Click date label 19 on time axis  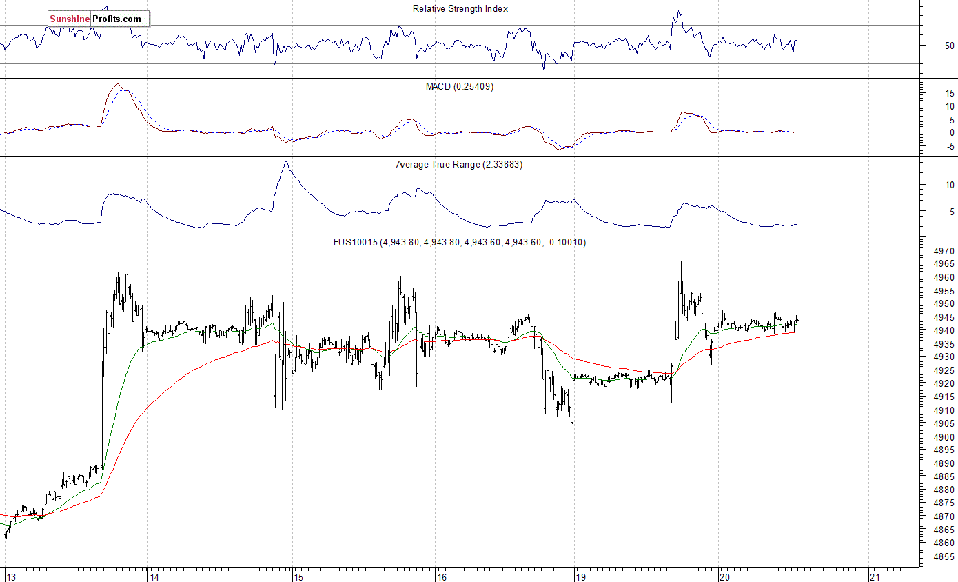tap(580, 576)
